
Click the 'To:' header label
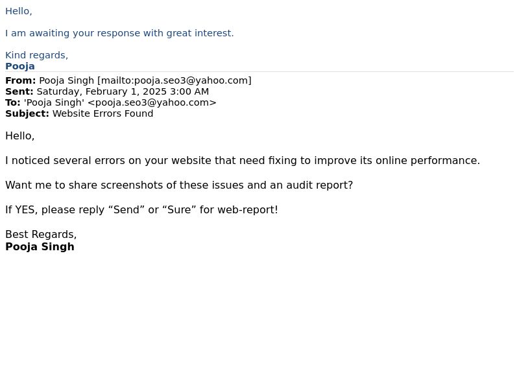[x=13, y=102]
